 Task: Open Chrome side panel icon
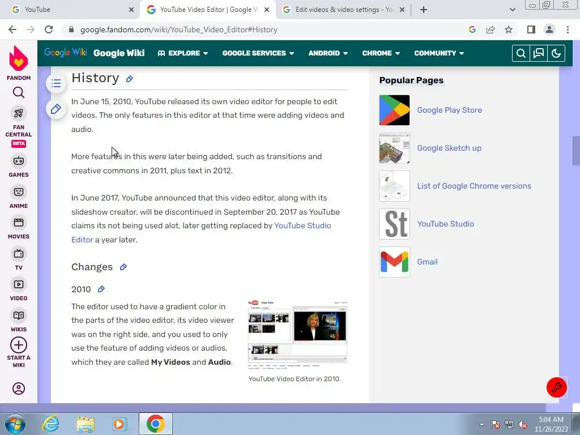(531, 29)
